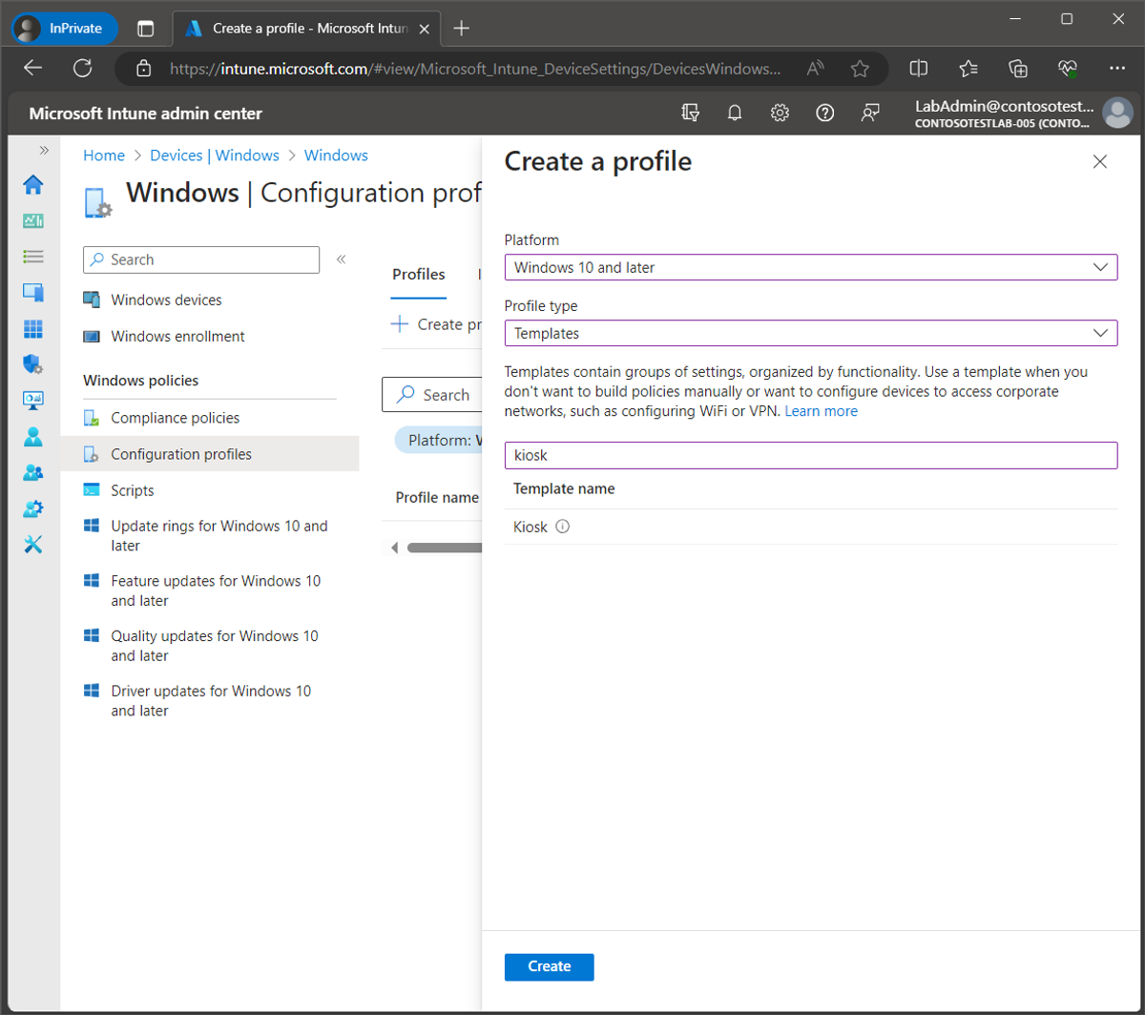The width and height of the screenshot is (1145, 1015).
Task: Open help question mark icon
Action: (825, 113)
